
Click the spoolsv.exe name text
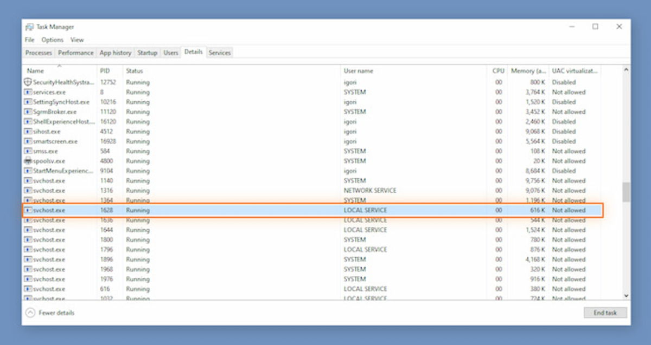tap(49, 161)
